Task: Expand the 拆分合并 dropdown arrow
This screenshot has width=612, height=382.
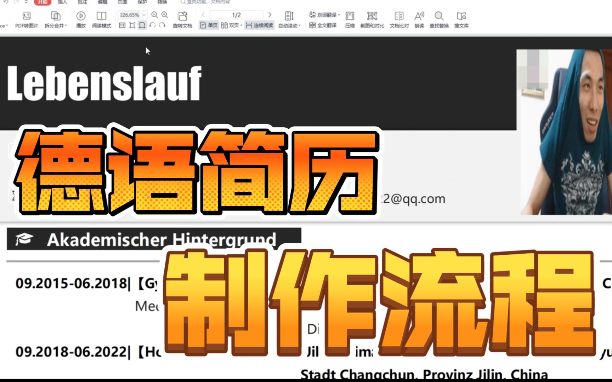Action: [66, 26]
